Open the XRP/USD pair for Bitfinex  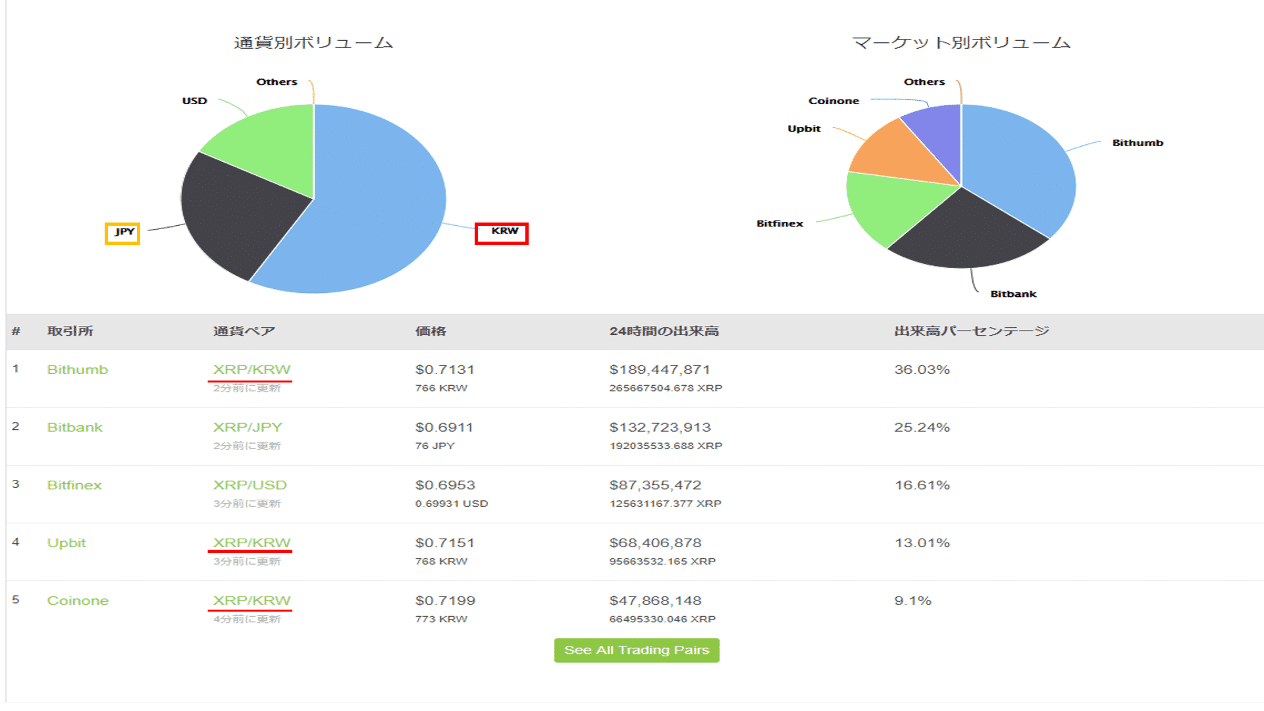point(250,485)
